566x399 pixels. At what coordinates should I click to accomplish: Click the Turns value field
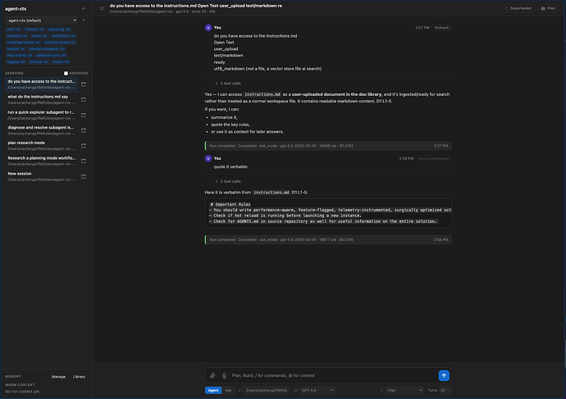[445, 390]
